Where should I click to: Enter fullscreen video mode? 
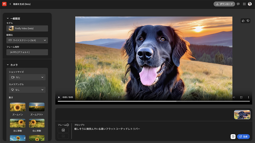tap(241, 97)
